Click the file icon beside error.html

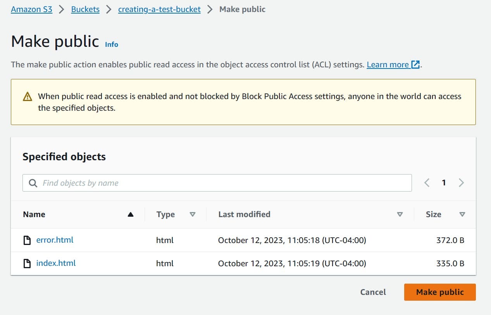click(27, 240)
